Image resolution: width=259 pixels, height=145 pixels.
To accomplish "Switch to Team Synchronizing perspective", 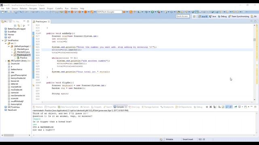I will tap(239, 17).
